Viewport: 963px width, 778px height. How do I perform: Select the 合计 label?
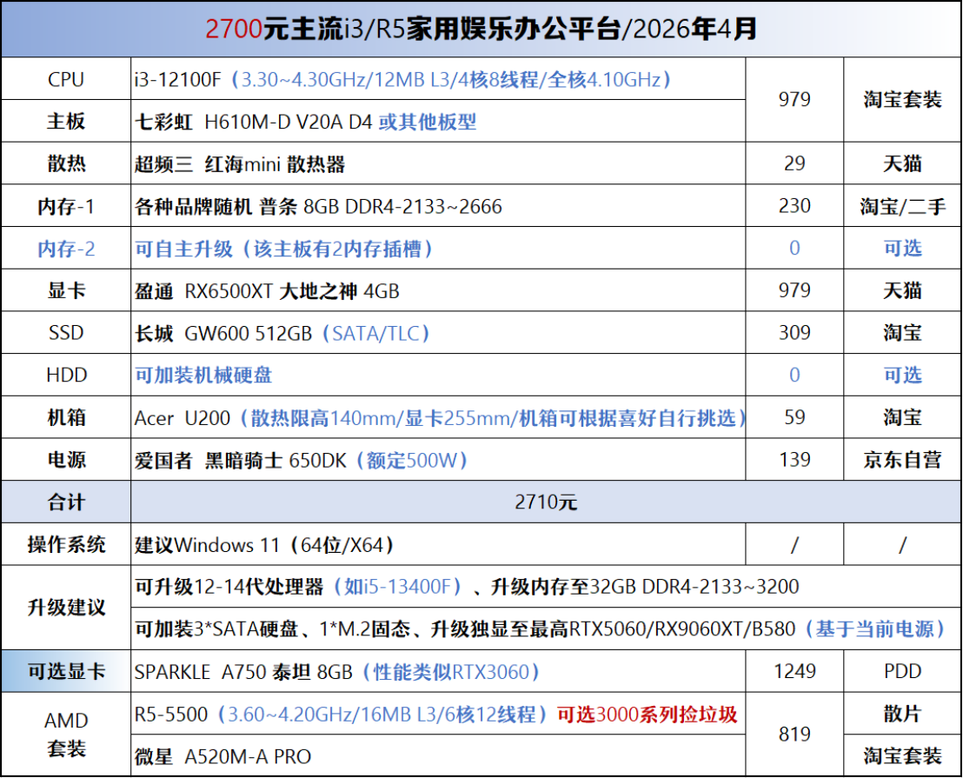coord(66,502)
